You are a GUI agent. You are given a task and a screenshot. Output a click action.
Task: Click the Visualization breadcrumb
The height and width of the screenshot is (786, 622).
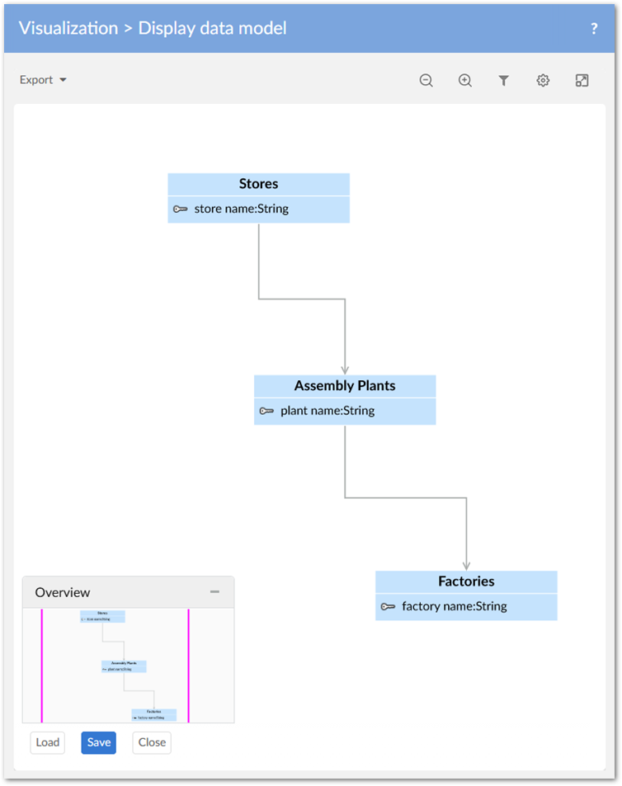coord(68,28)
